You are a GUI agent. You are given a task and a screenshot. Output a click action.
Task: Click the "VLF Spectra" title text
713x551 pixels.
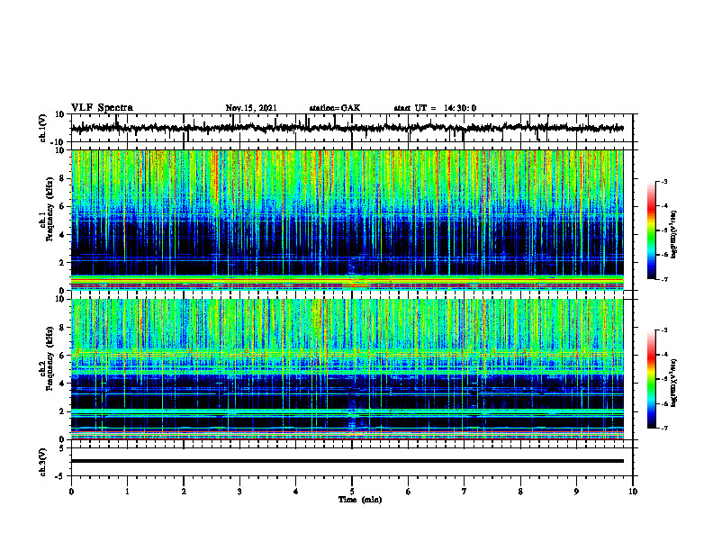click(102, 108)
